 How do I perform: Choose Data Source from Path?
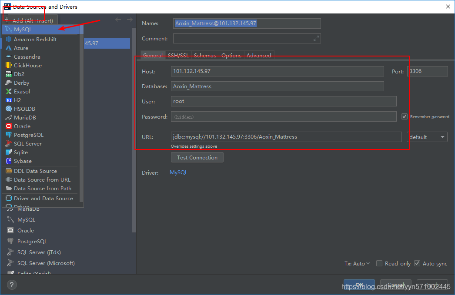(40, 189)
